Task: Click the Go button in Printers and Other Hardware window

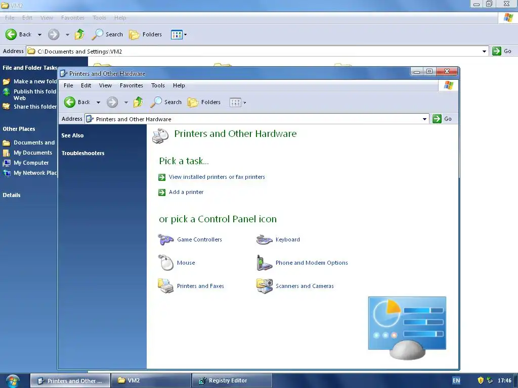Action: (442, 119)
